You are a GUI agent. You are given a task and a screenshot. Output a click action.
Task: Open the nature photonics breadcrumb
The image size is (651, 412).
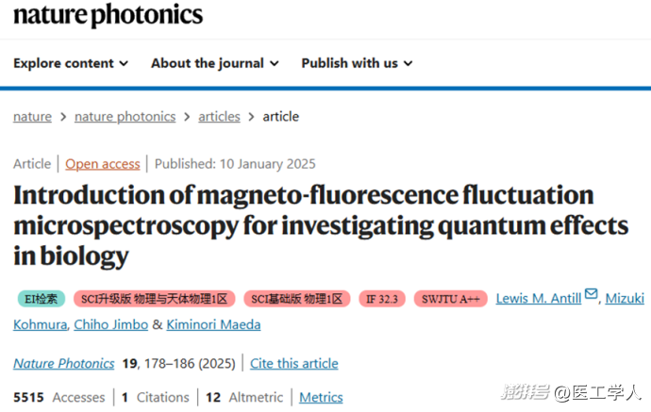(125, 117)
